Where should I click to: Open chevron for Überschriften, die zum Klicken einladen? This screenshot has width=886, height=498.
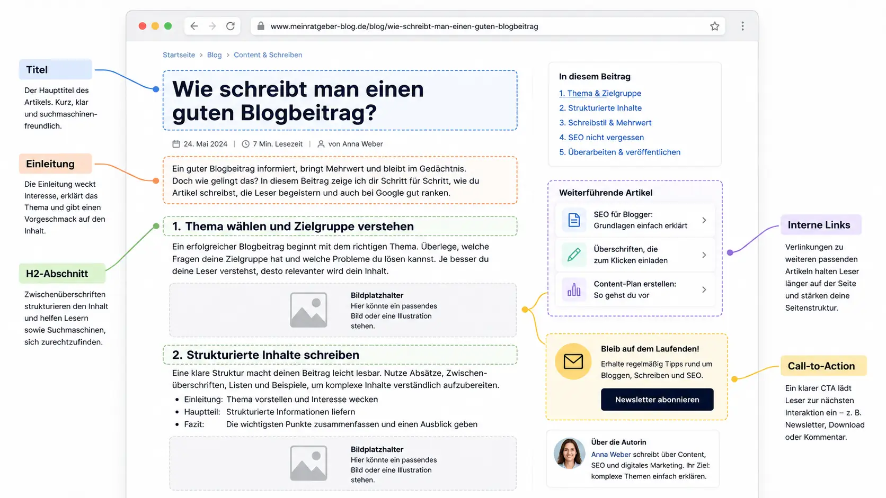[704, 255]
